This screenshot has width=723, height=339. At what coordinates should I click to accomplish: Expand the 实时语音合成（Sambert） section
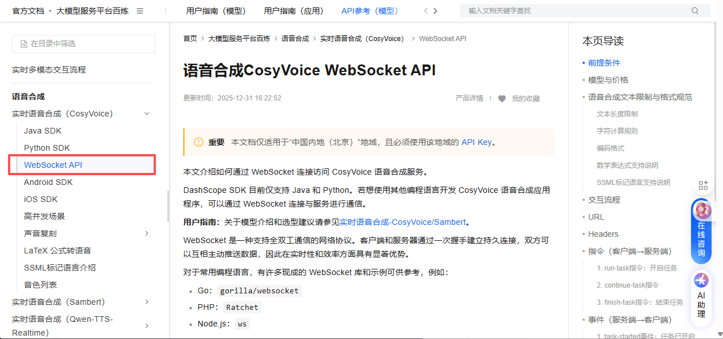coord(147,302)
